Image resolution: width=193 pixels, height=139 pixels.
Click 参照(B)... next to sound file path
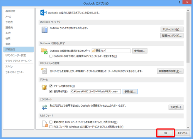(x=130, y=92)
